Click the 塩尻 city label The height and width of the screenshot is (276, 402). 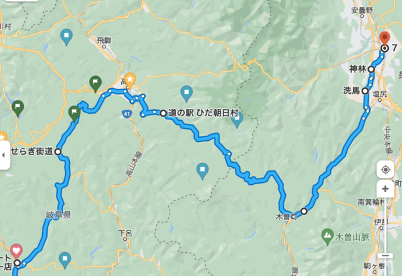[x=379, y=94]
